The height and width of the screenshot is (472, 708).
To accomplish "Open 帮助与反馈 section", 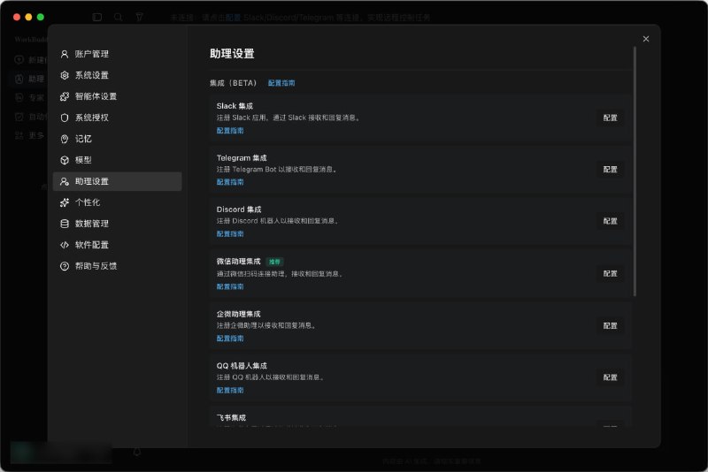I will [118, 266].
